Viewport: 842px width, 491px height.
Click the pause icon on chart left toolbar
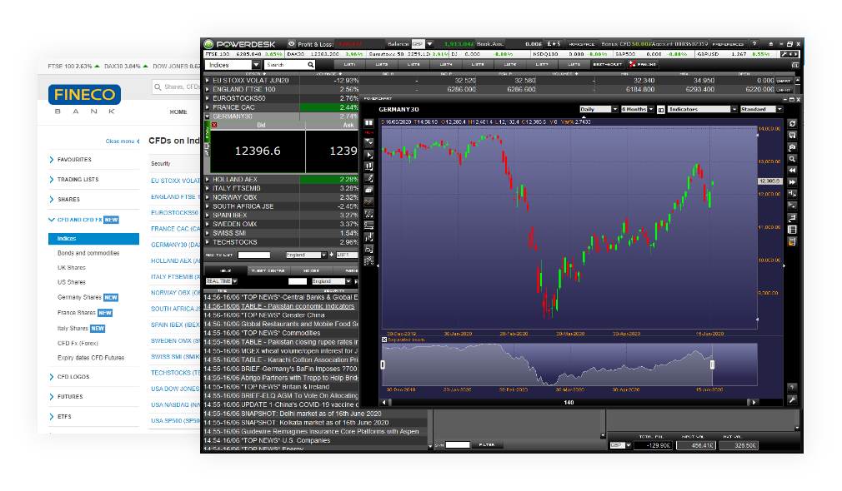pos(369,123)
